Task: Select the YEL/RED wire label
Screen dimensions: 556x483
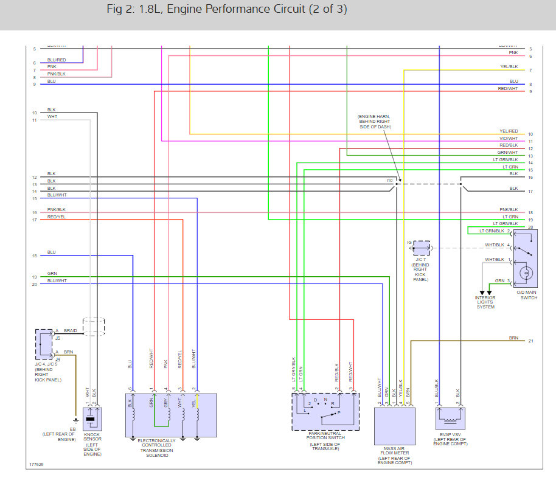Action: click(509, 131)
